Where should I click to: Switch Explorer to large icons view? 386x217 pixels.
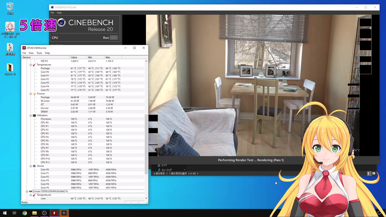tap(374, 174)
